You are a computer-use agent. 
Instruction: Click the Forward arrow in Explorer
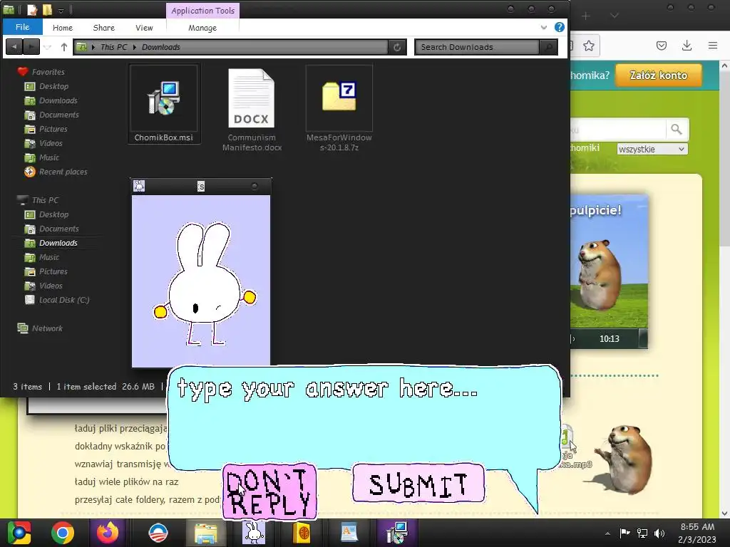pos(31,46)
